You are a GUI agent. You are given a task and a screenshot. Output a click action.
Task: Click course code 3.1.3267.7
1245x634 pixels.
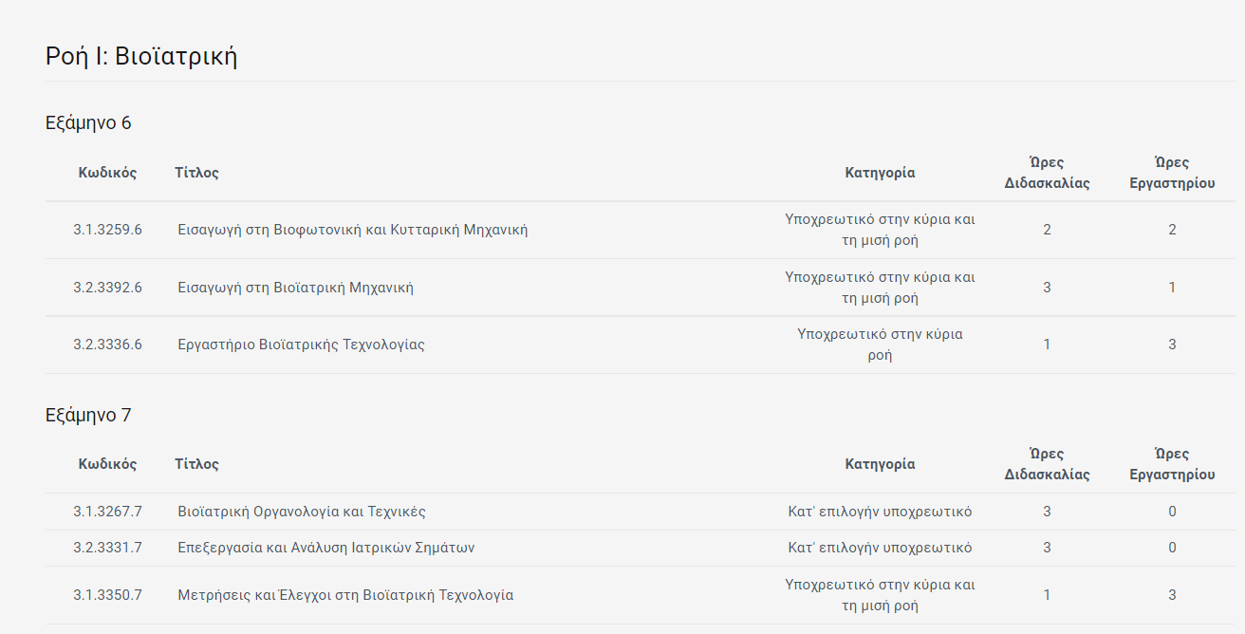click(107, 512)
